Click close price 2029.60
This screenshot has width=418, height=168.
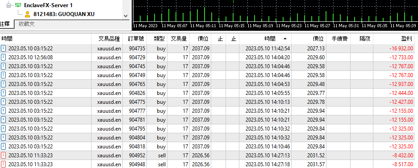(x=316, y=57)
